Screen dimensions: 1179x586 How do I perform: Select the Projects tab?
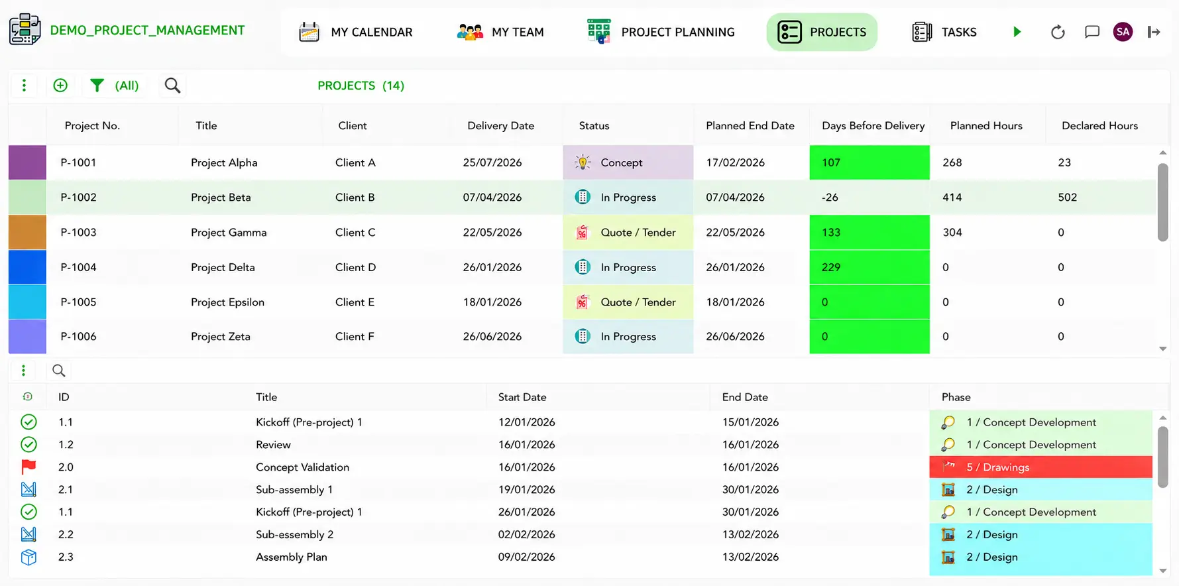coord(822,32)
